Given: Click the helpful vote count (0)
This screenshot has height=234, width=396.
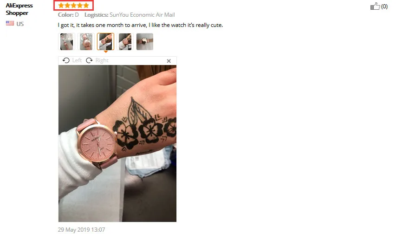Looking at the screenshot, I should [x=384, y=6].
